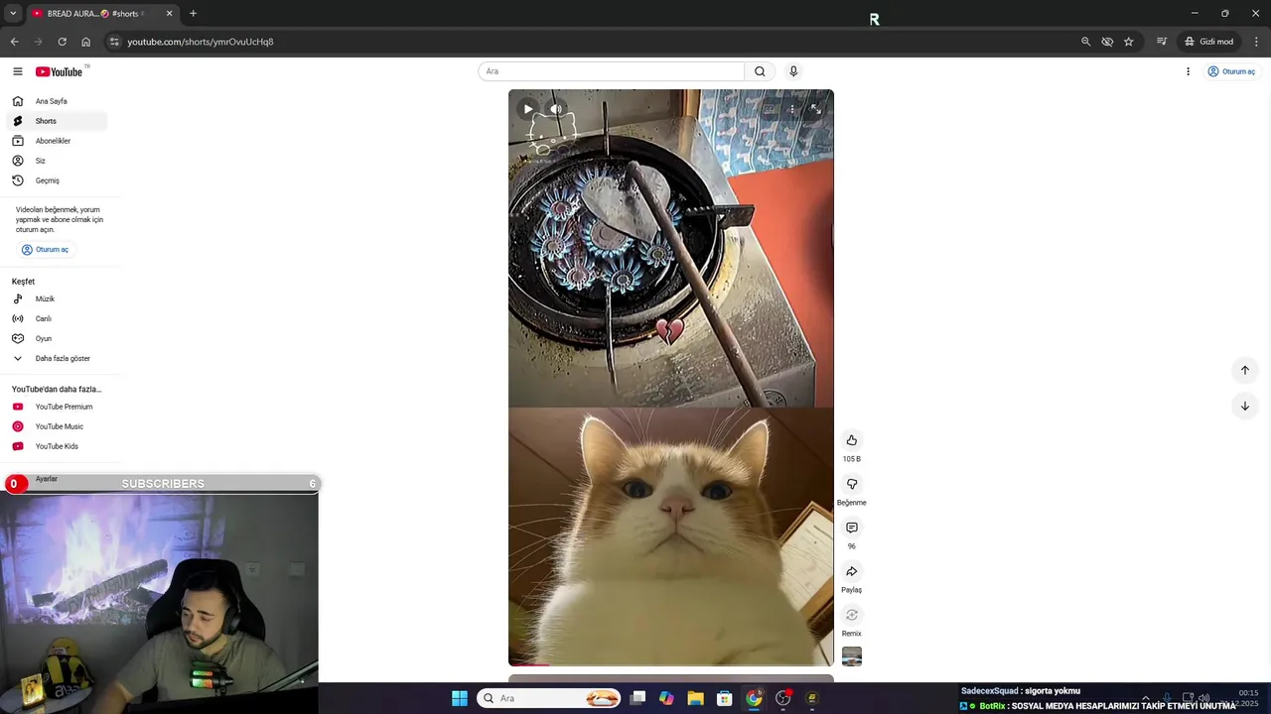The width and height of the screenshot is (1271, 714).
Task: Expand Daha fazla göster
Action: point(58,358)
